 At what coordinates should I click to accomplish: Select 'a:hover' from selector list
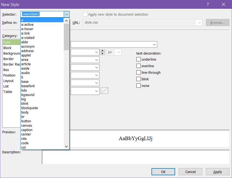(x=27, y=29)
